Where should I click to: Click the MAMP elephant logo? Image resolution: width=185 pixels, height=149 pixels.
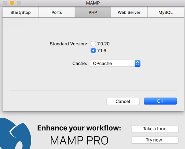coord(15,133)
